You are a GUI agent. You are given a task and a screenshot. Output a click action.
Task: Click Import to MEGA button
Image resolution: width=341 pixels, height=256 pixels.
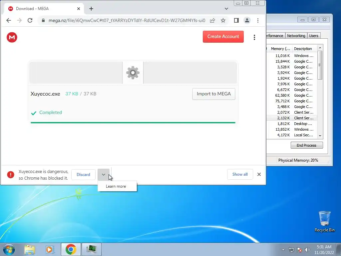[213, 94]
